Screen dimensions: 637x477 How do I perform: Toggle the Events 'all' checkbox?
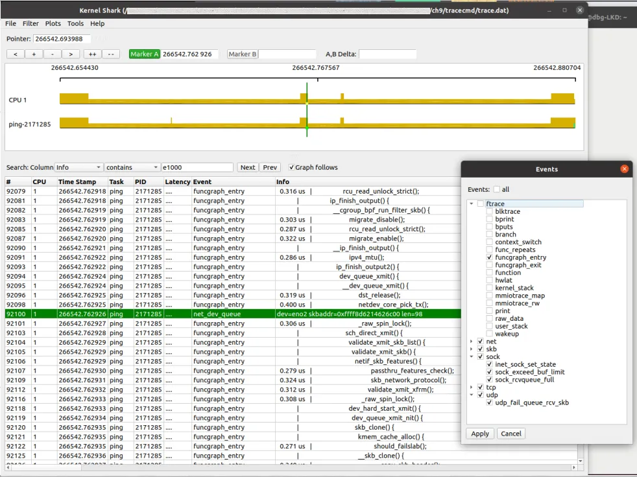(x=496, y=189)
